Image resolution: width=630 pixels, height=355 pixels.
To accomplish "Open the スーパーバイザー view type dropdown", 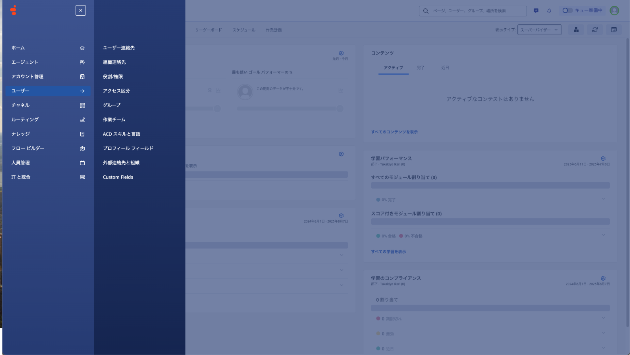I will pos(539,30).
